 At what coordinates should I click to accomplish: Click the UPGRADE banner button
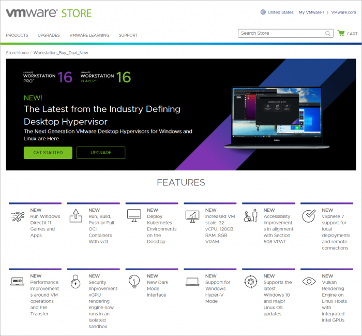101,153
